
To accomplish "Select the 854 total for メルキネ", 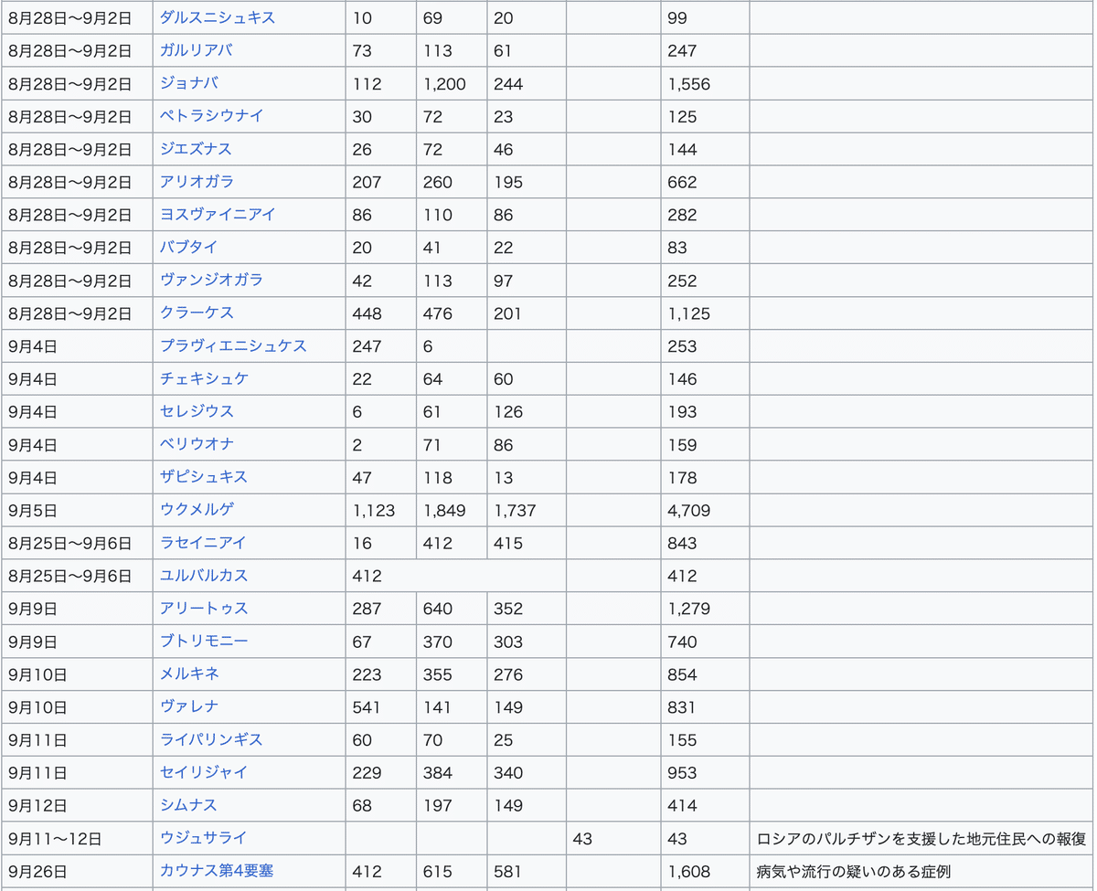I will pyautogui.click(x=682, y=675).
